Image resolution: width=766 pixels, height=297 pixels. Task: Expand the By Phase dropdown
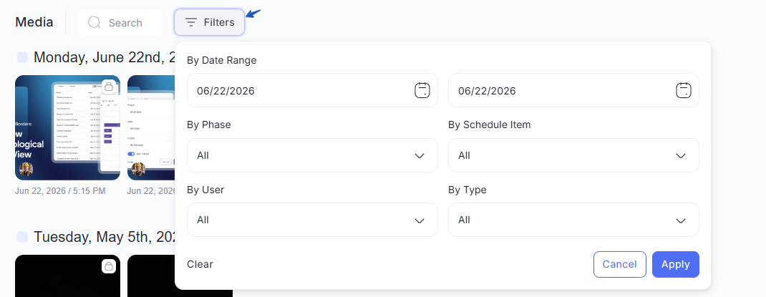pyautogui.click(x=312, y=155)
